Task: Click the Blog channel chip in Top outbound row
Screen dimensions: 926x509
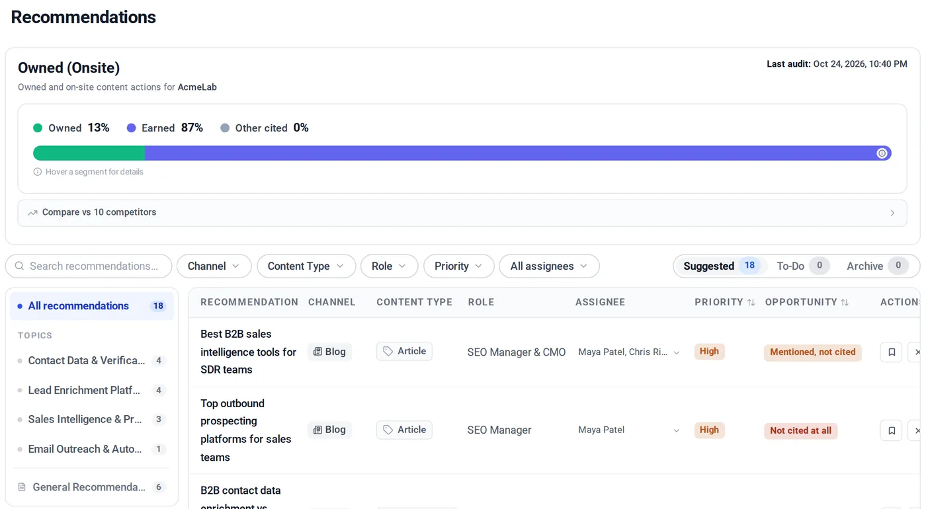Action: click(329, 430)
